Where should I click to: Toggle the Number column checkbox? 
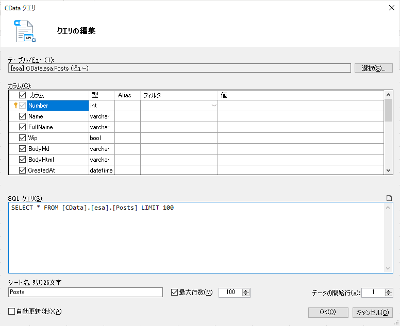[22, 105]
